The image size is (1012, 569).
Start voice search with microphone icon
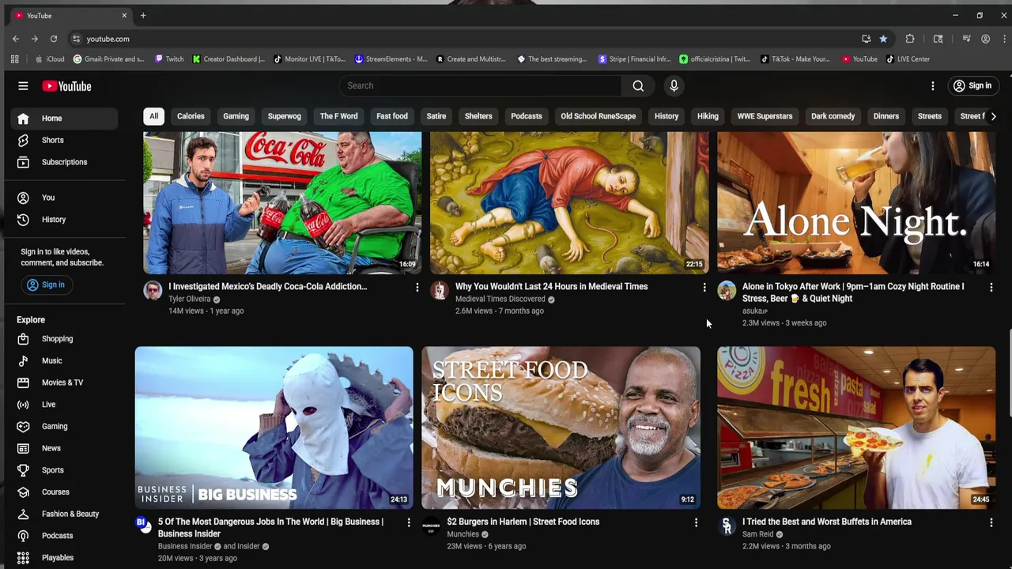click(x=674, y=85)
